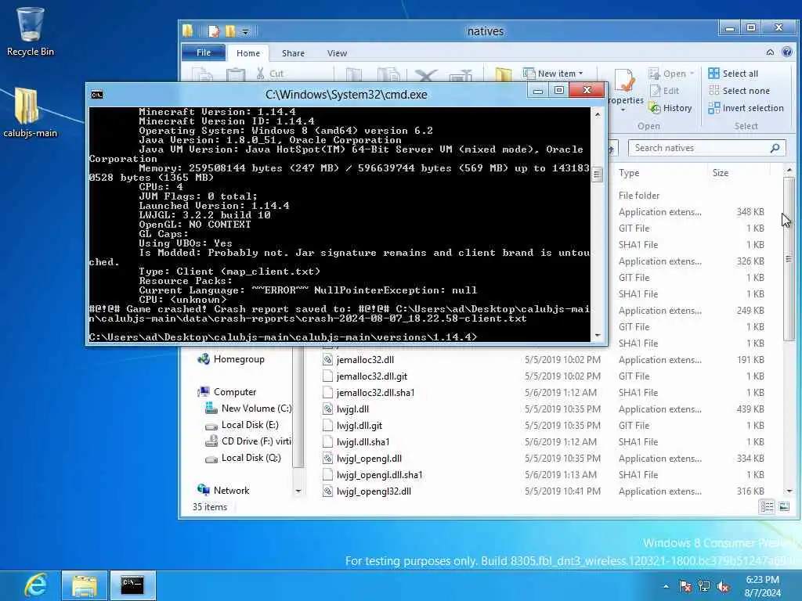Click the natives file list vertical scrollbar thumb
This screenshot has height=601, width=802.
(x=789, y=258)
